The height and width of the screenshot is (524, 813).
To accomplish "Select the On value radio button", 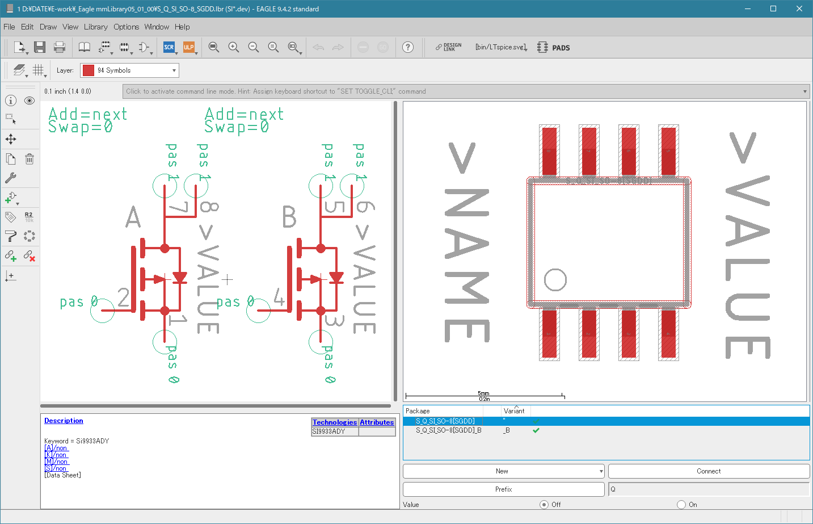I will pos(681,504).
